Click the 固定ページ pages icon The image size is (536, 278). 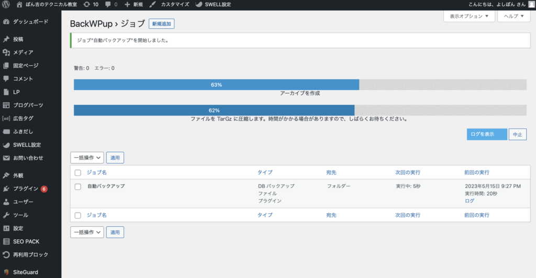[6, 65]
